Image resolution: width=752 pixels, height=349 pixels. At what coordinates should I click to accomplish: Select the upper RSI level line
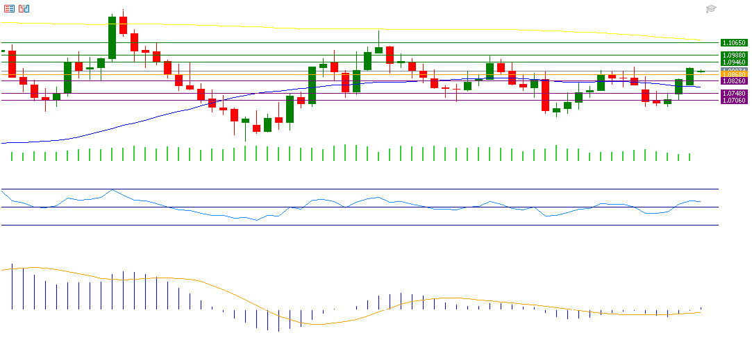[x=347, y=189]
